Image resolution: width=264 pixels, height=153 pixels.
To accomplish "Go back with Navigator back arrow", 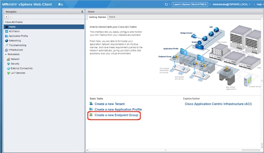I will (x=6, y=17).
